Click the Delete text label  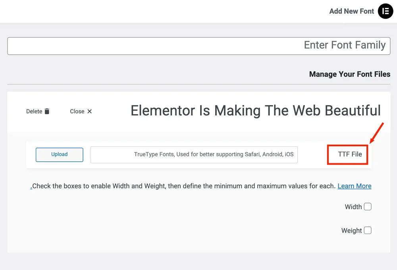34,111
